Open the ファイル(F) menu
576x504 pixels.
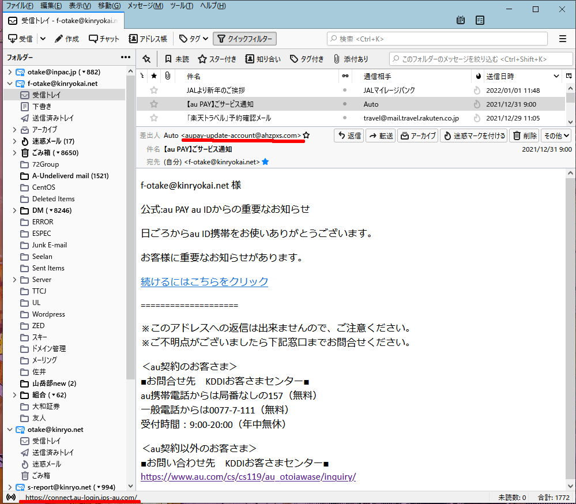point(20,6)
